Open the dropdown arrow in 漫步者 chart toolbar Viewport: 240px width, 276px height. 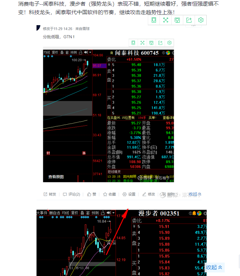[113, 213]
